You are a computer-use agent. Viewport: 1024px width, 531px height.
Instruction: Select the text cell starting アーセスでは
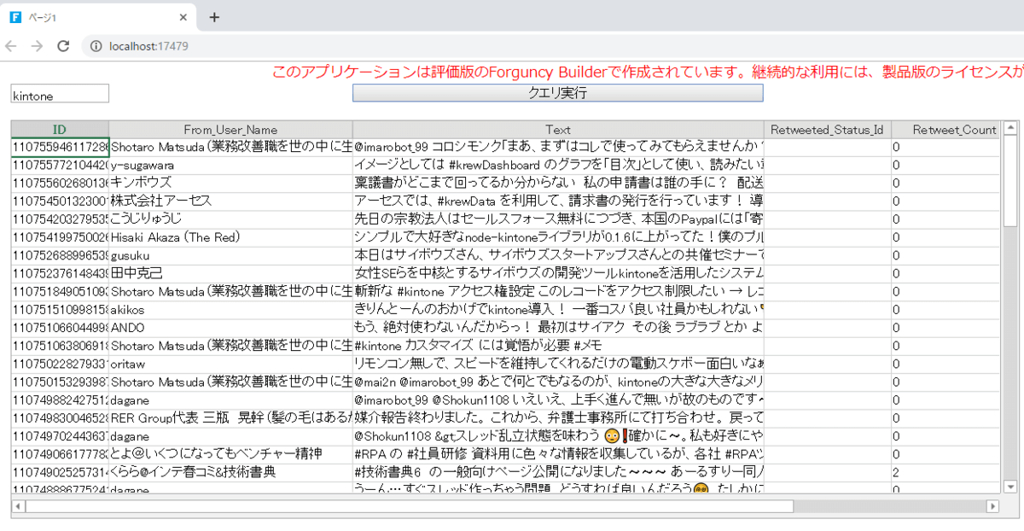pos(559,201)
